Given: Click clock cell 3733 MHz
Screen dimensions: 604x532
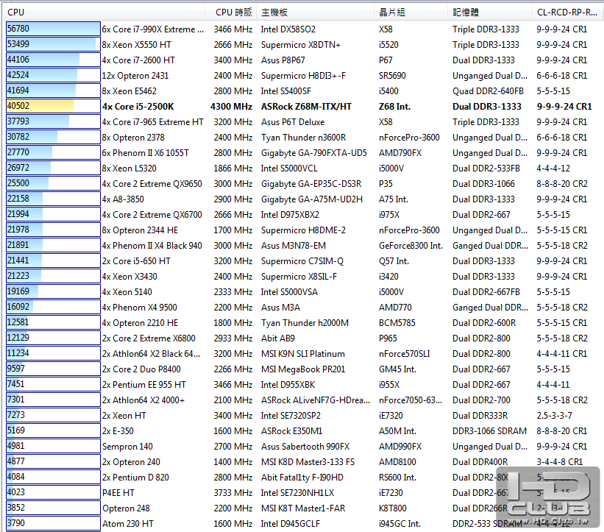Looking at the screenshot, I should [x=233, y=493].
